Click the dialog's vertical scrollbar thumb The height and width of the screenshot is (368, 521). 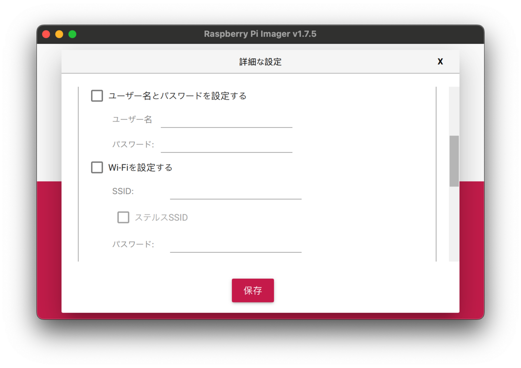(454, 161)
